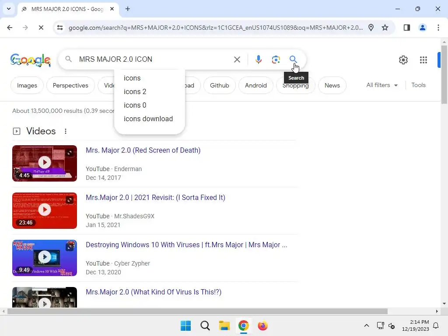Image resolution: width=448 pixels, height=336 pixels.
Task: Open Google settings gear icon
Action: point(403,59)
